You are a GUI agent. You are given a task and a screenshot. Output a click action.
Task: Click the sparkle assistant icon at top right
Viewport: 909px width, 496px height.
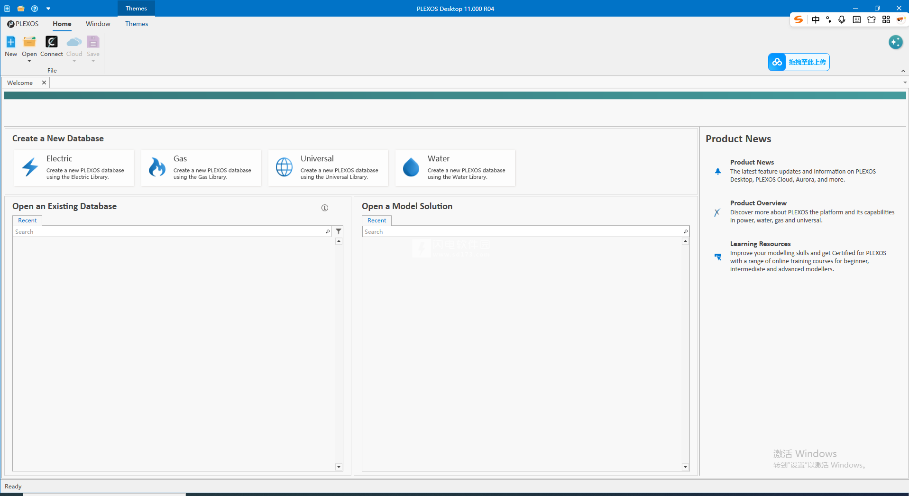pyautogui.click(x=895, y=42)
